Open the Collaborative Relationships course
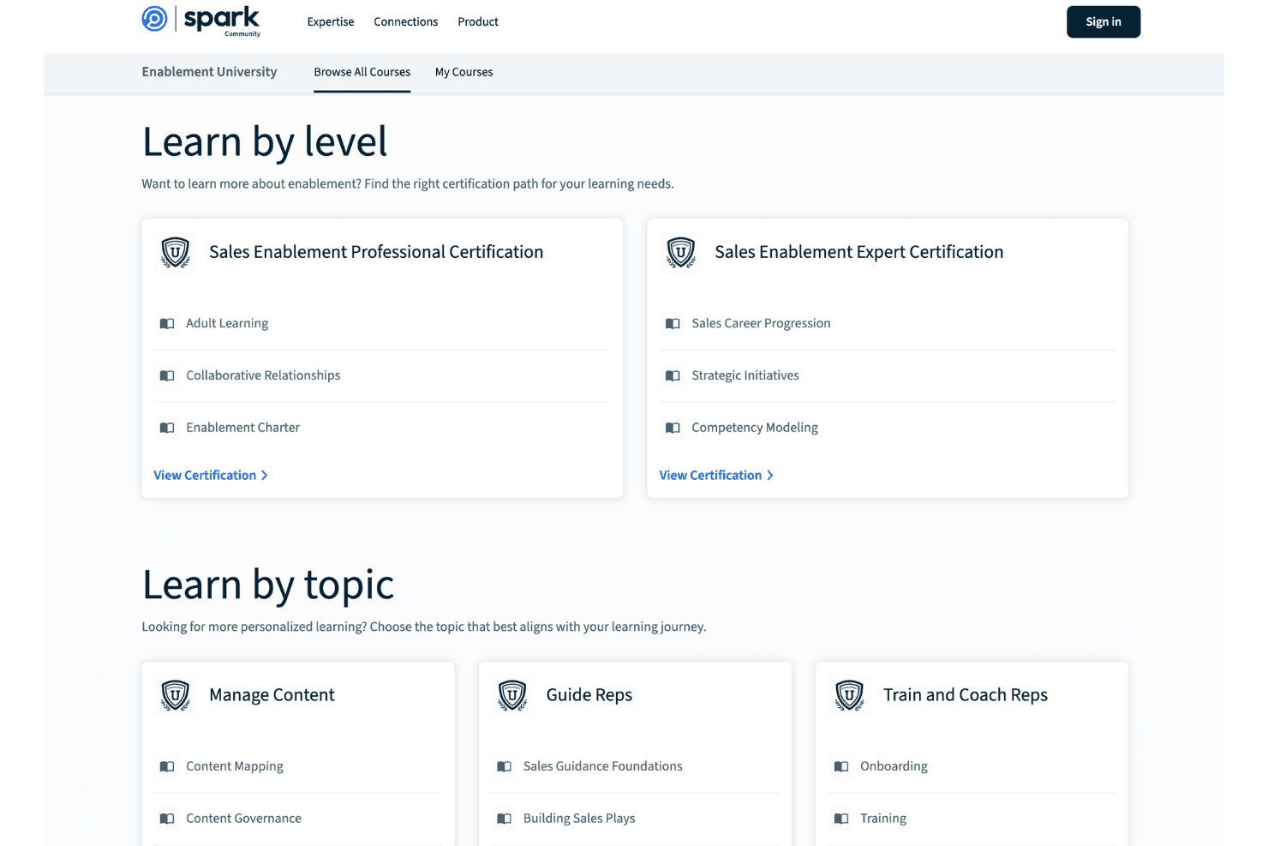The width and height of the screenshot is (1268, 846). 263,375
